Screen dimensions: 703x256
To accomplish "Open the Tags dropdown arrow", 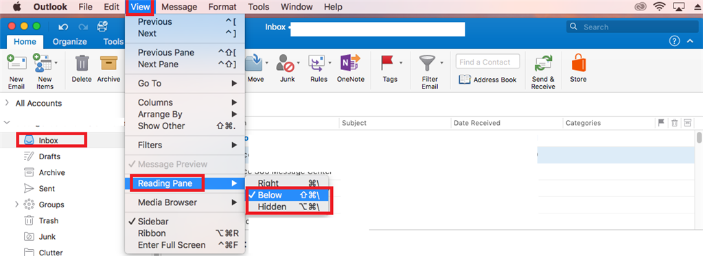I will coord(401,62).
